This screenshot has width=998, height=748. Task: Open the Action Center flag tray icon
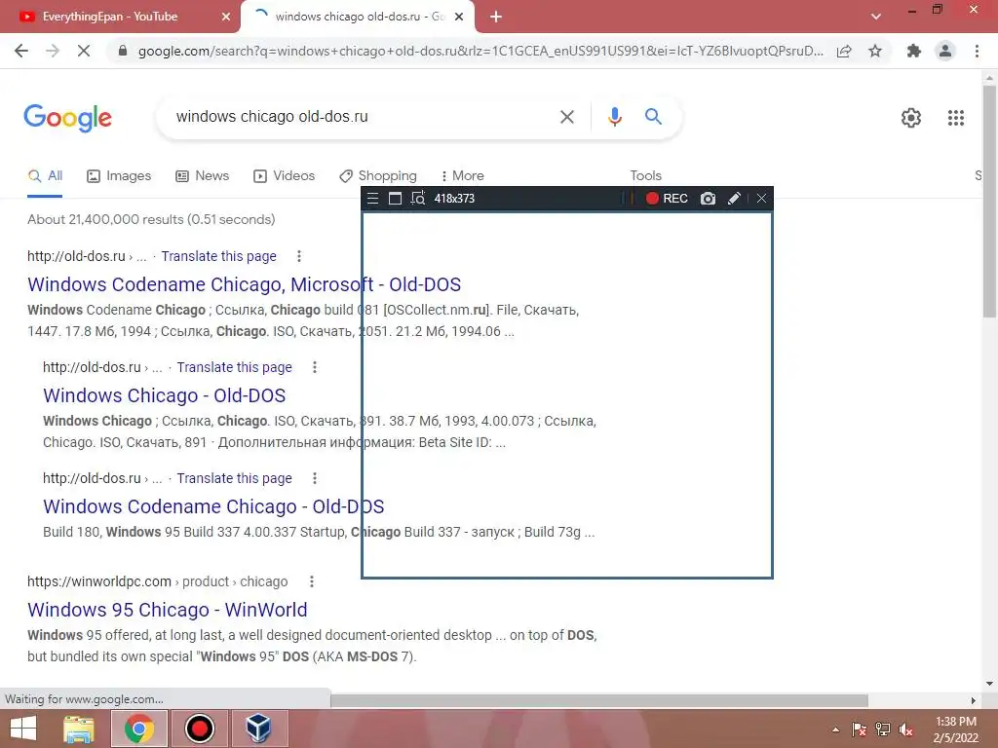coord(860,729)
